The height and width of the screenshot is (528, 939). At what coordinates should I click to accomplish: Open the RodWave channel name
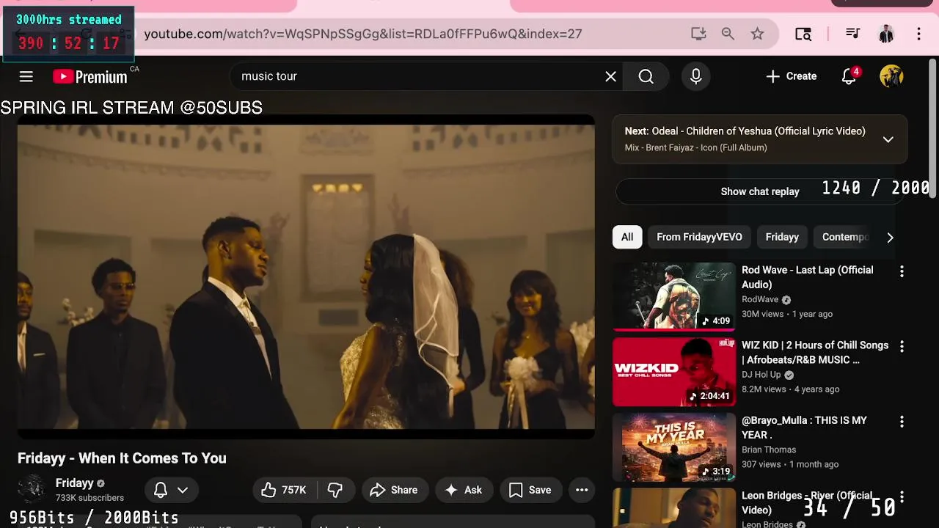(x=760, y=300)
